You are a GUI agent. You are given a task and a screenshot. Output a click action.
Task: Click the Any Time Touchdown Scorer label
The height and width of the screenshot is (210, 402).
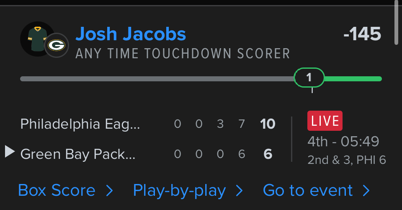tap(183, 54)
